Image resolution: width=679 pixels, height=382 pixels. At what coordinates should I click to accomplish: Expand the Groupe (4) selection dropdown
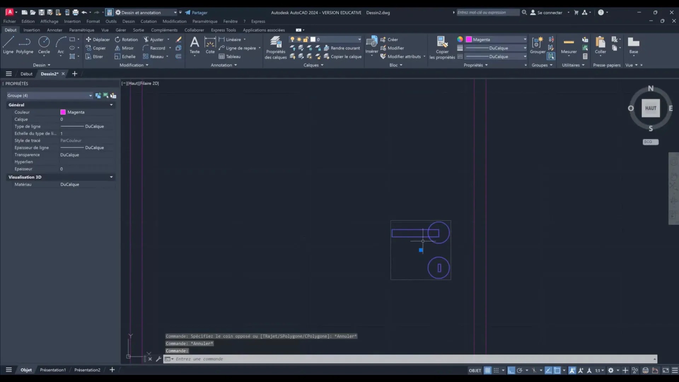(x=90, y=95)
